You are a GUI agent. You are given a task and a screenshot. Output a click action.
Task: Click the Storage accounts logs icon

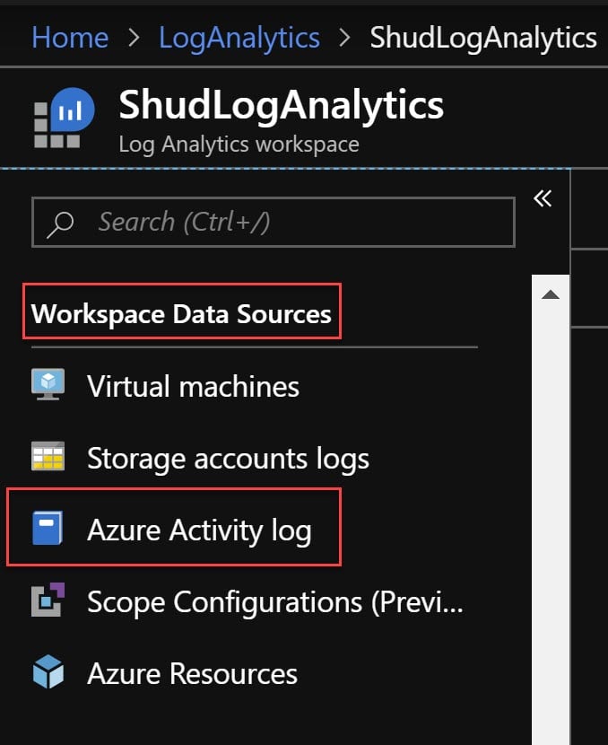tap(48, 458)
